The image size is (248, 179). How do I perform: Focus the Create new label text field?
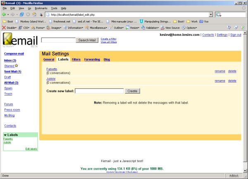[99, 91]
